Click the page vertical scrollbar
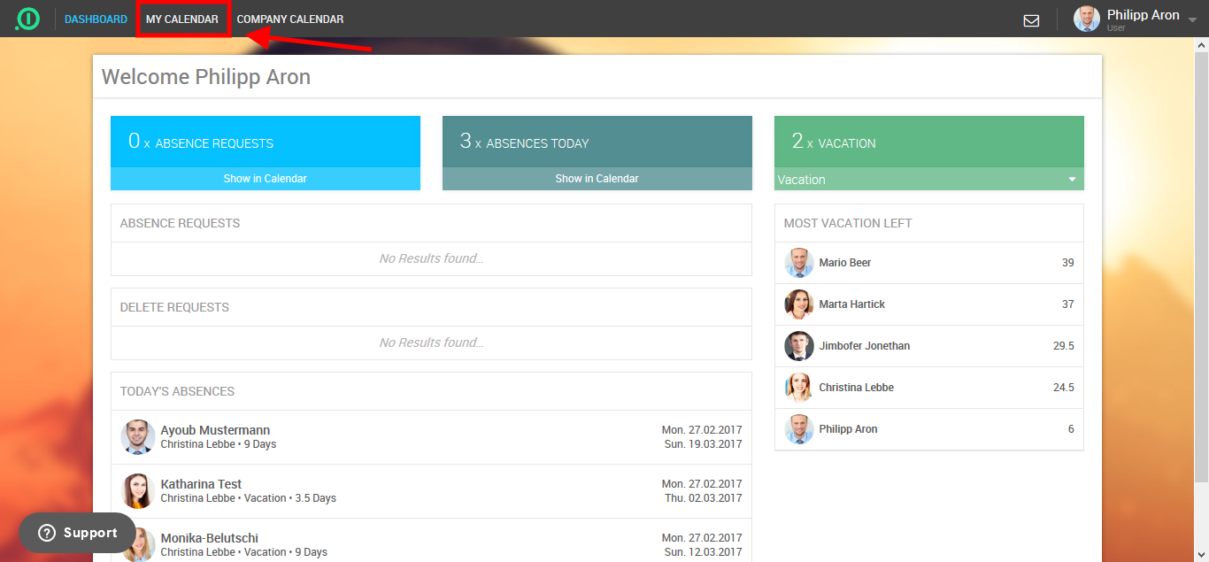 (1201, 266)
